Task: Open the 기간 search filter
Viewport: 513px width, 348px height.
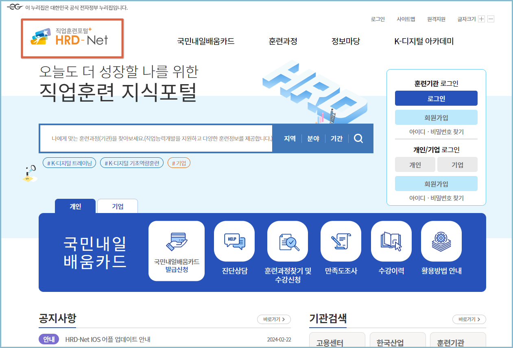Action: pyautogui.click(x=336, y=138)
